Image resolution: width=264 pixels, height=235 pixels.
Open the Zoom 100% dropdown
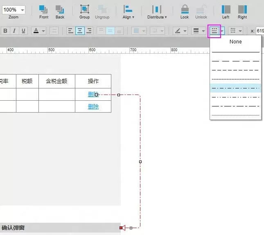pyautogui.click(x=14, y=10)
